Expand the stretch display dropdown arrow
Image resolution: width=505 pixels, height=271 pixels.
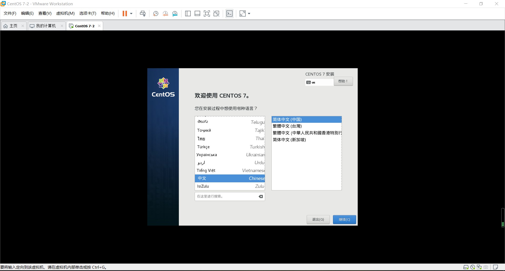[x=249, y=14]
